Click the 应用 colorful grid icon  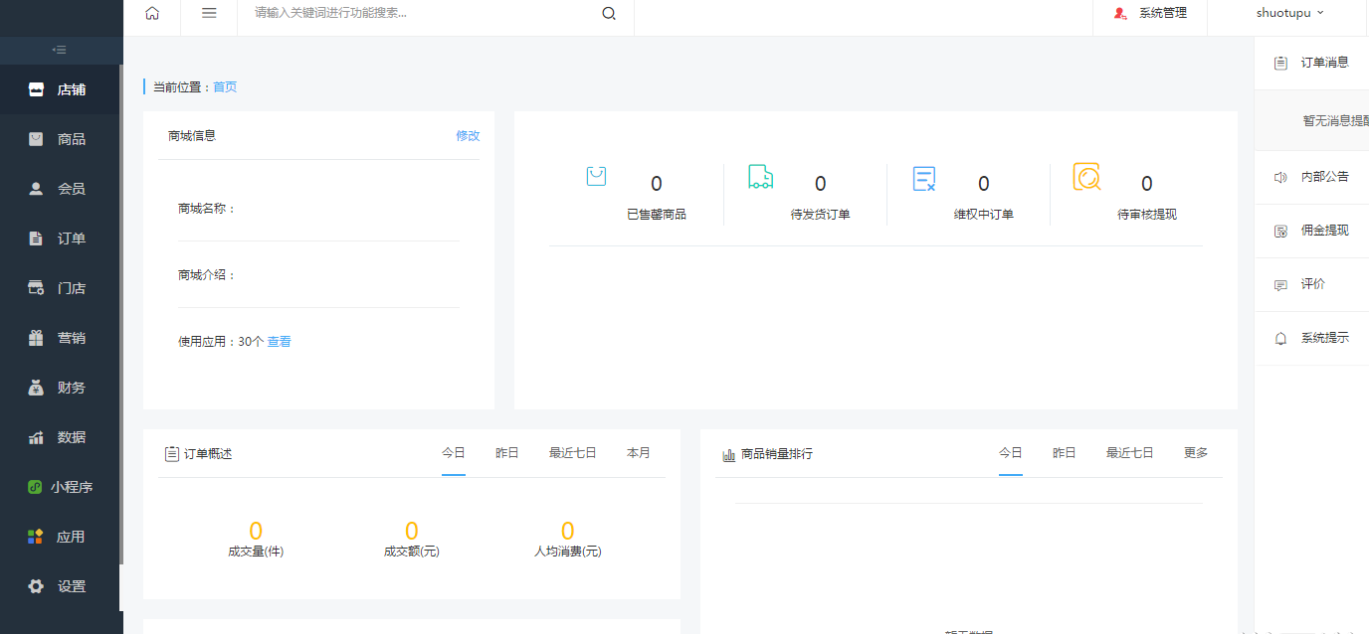(36, 537)
